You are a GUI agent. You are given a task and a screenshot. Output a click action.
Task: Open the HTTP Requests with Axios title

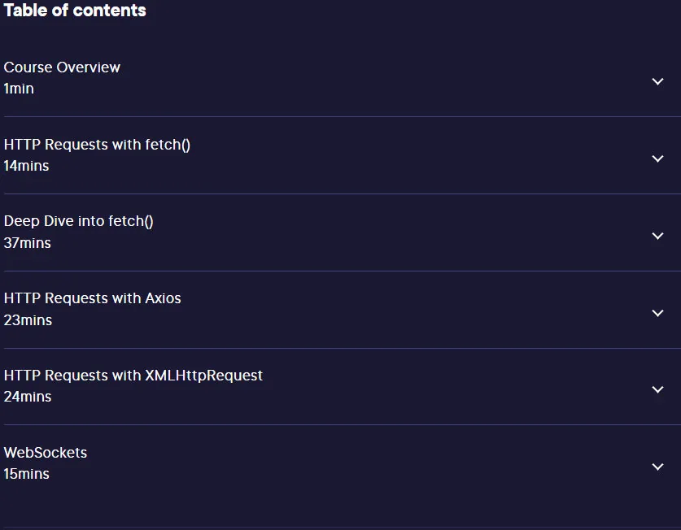pos(93,298)
